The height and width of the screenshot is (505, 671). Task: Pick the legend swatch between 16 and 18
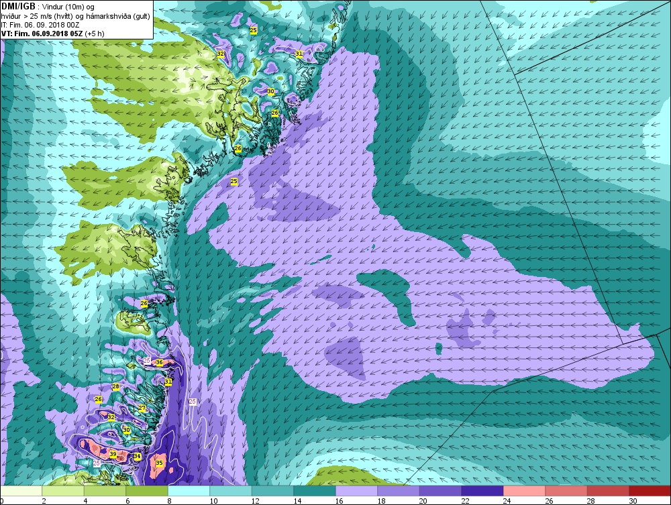point(356,490)
